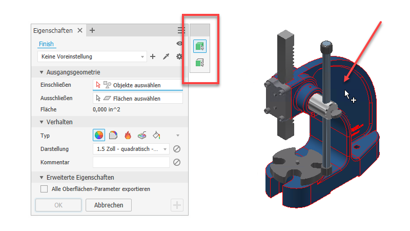Select the face priority cube icon
The height and width of the screenshot is (231, 410).
(x=200, y=63)
